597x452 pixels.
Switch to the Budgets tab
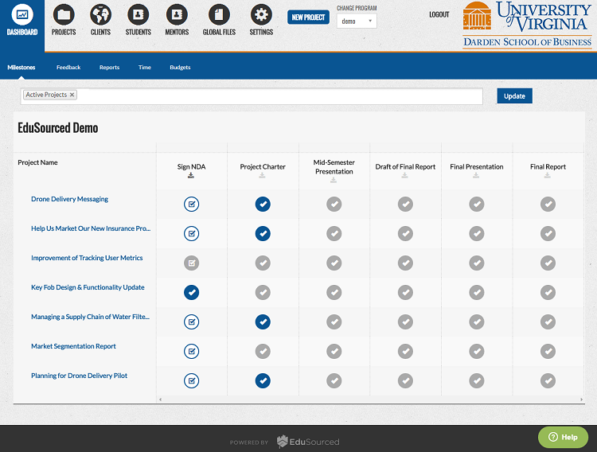(x=180, y=68)
